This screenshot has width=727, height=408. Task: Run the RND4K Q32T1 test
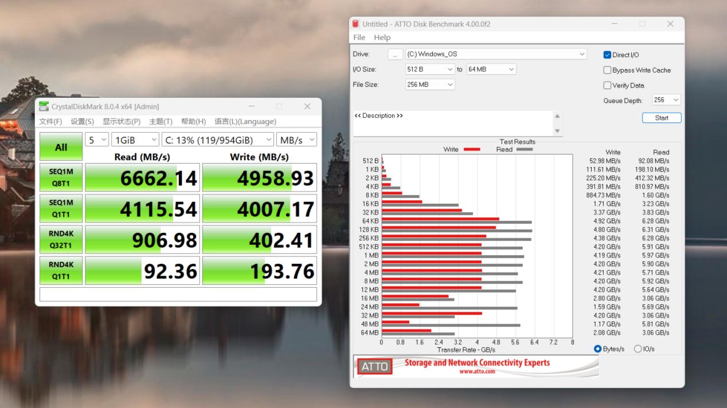61,239
